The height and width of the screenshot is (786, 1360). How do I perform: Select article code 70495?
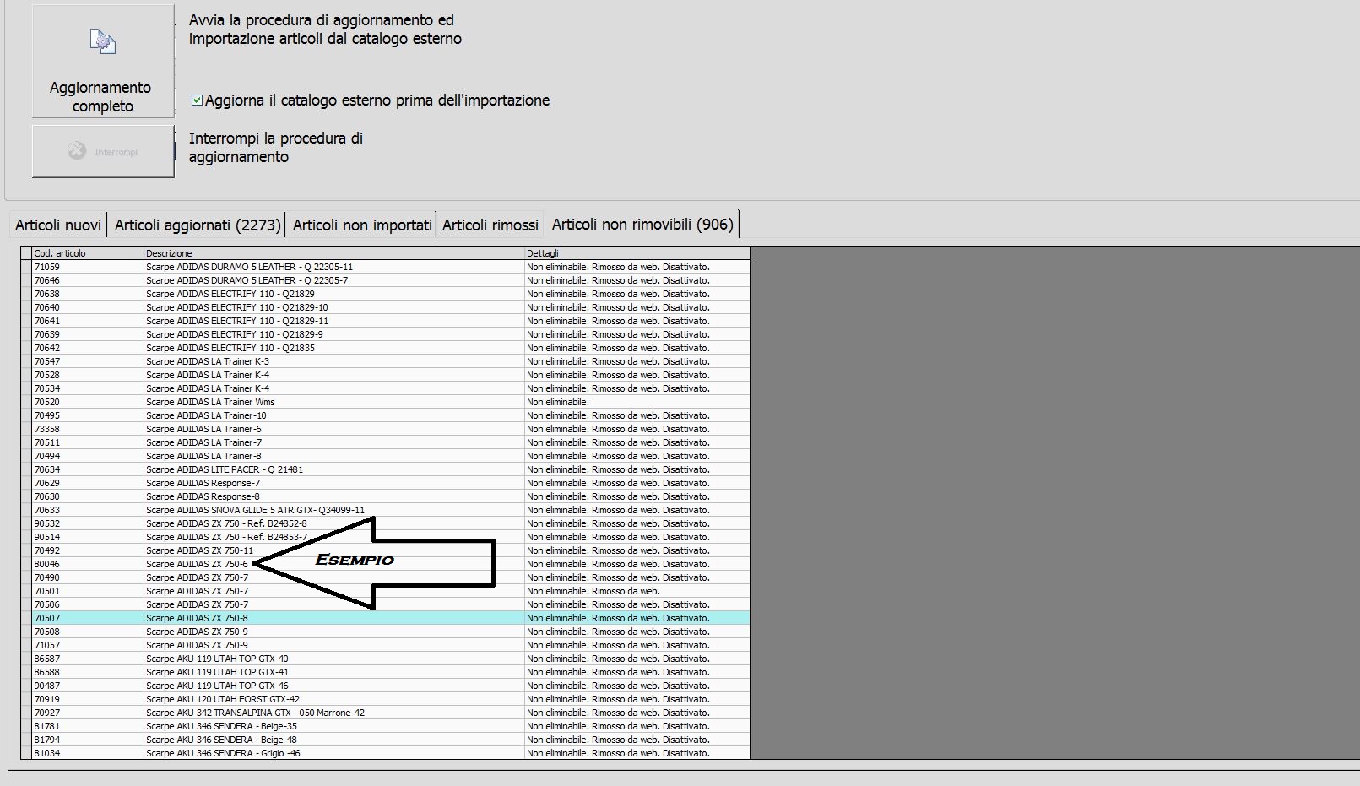tap(47, 415)
